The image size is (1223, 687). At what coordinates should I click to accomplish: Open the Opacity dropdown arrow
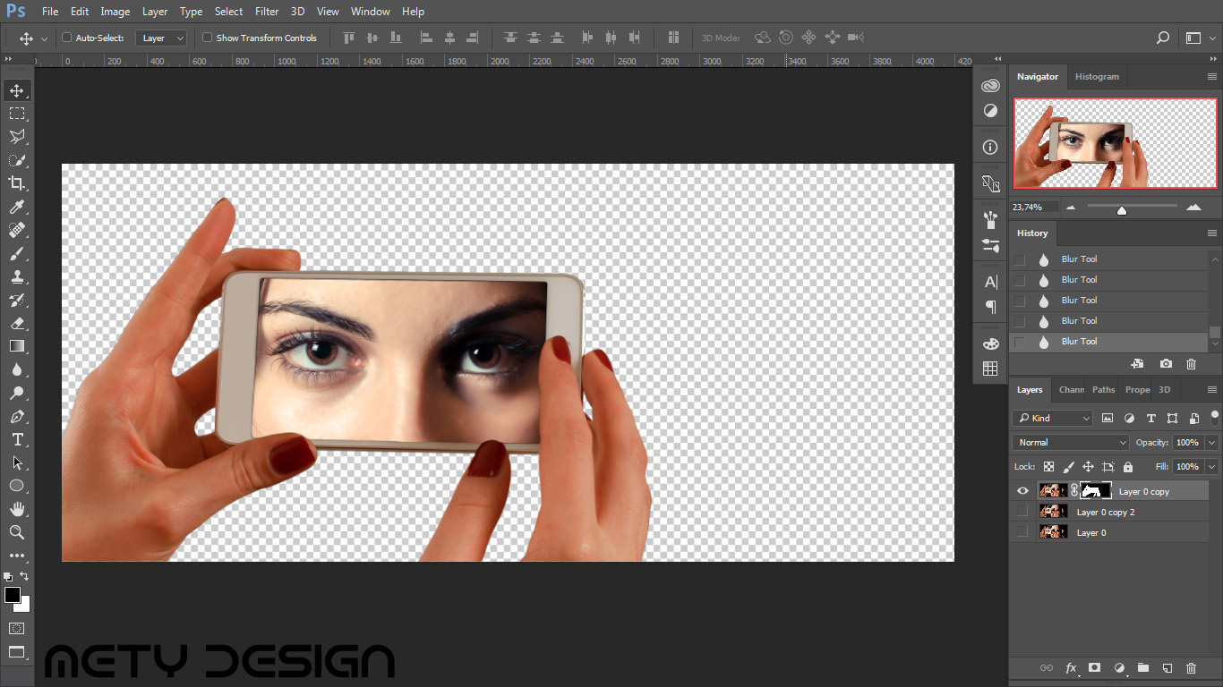[x=1211, y=443]
